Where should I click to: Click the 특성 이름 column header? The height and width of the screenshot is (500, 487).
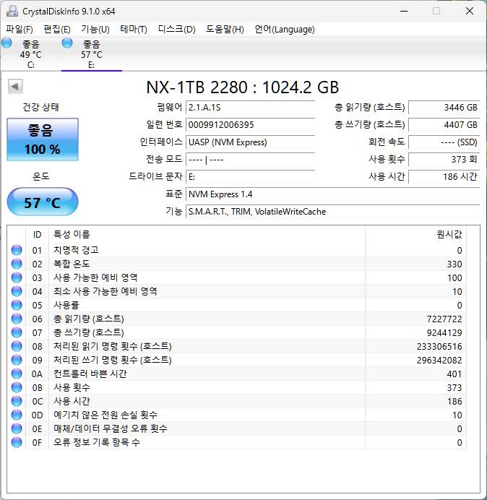[207, 235]
